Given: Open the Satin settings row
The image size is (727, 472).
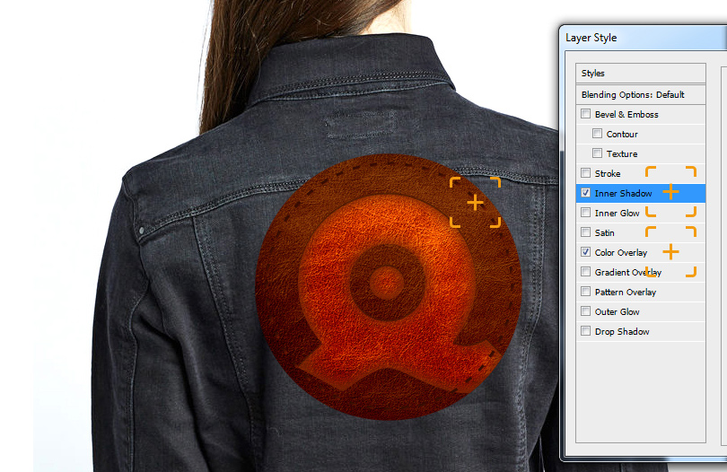Looking at the screenshot, I should (x=641, y=232).
